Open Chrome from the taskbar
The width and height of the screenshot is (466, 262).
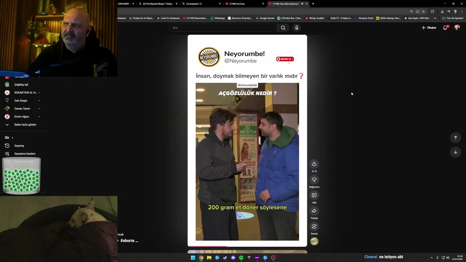pyautogui.click(x=201, y=258)
